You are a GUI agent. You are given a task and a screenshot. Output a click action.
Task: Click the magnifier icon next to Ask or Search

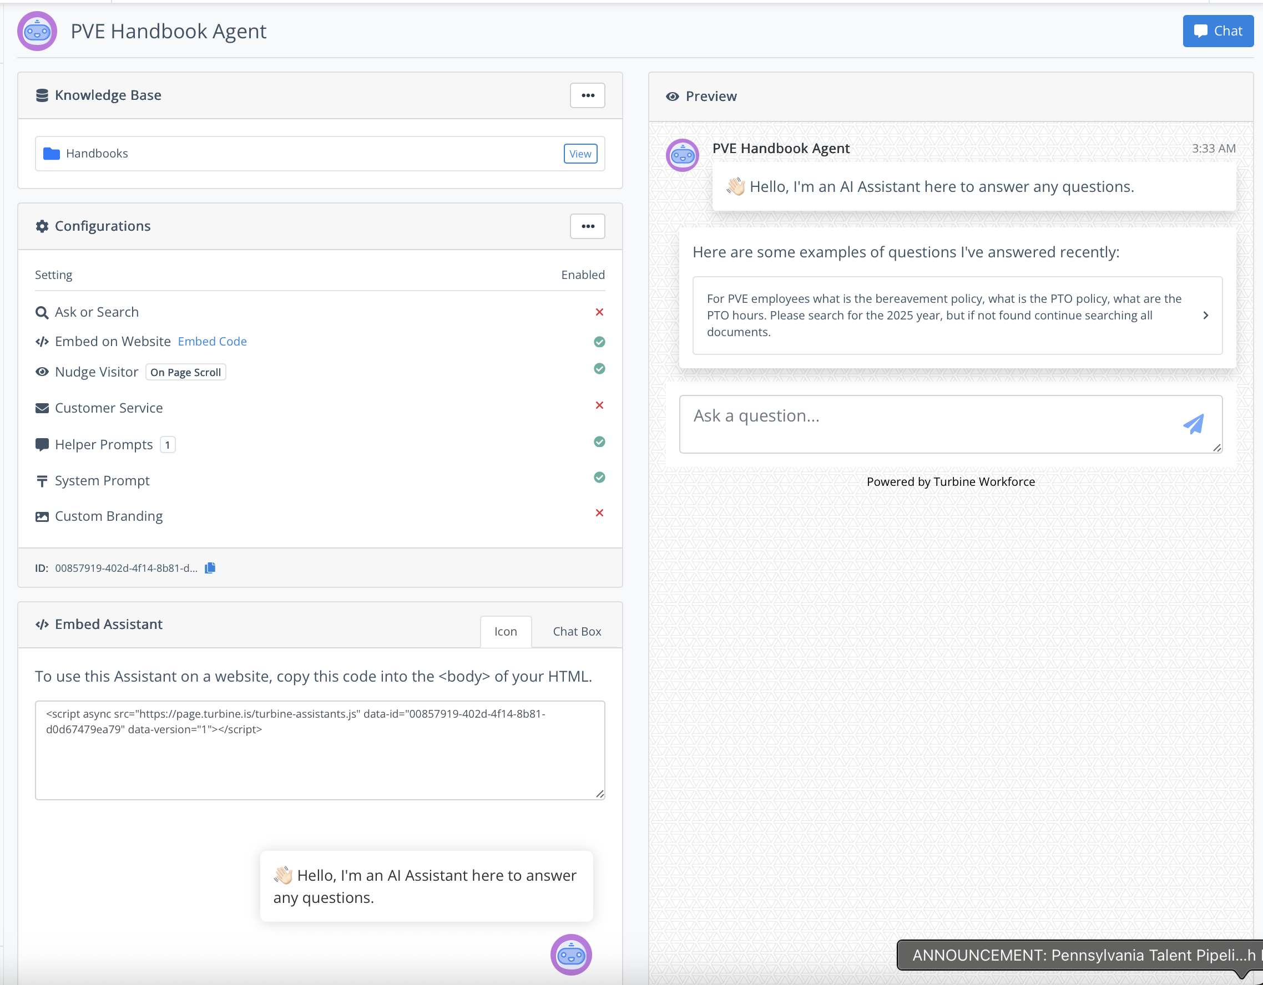(42, 312)
